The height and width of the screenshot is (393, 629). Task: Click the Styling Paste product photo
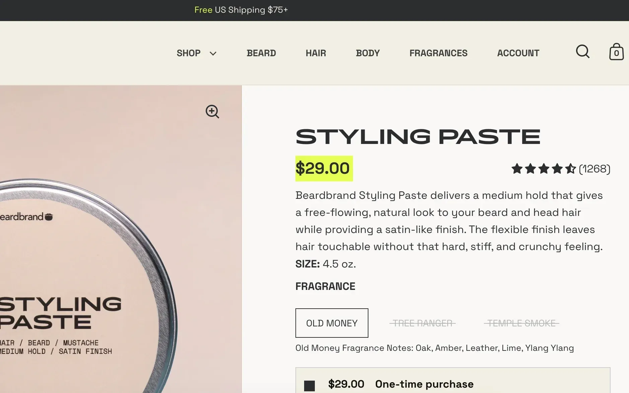tap(100, 268)
